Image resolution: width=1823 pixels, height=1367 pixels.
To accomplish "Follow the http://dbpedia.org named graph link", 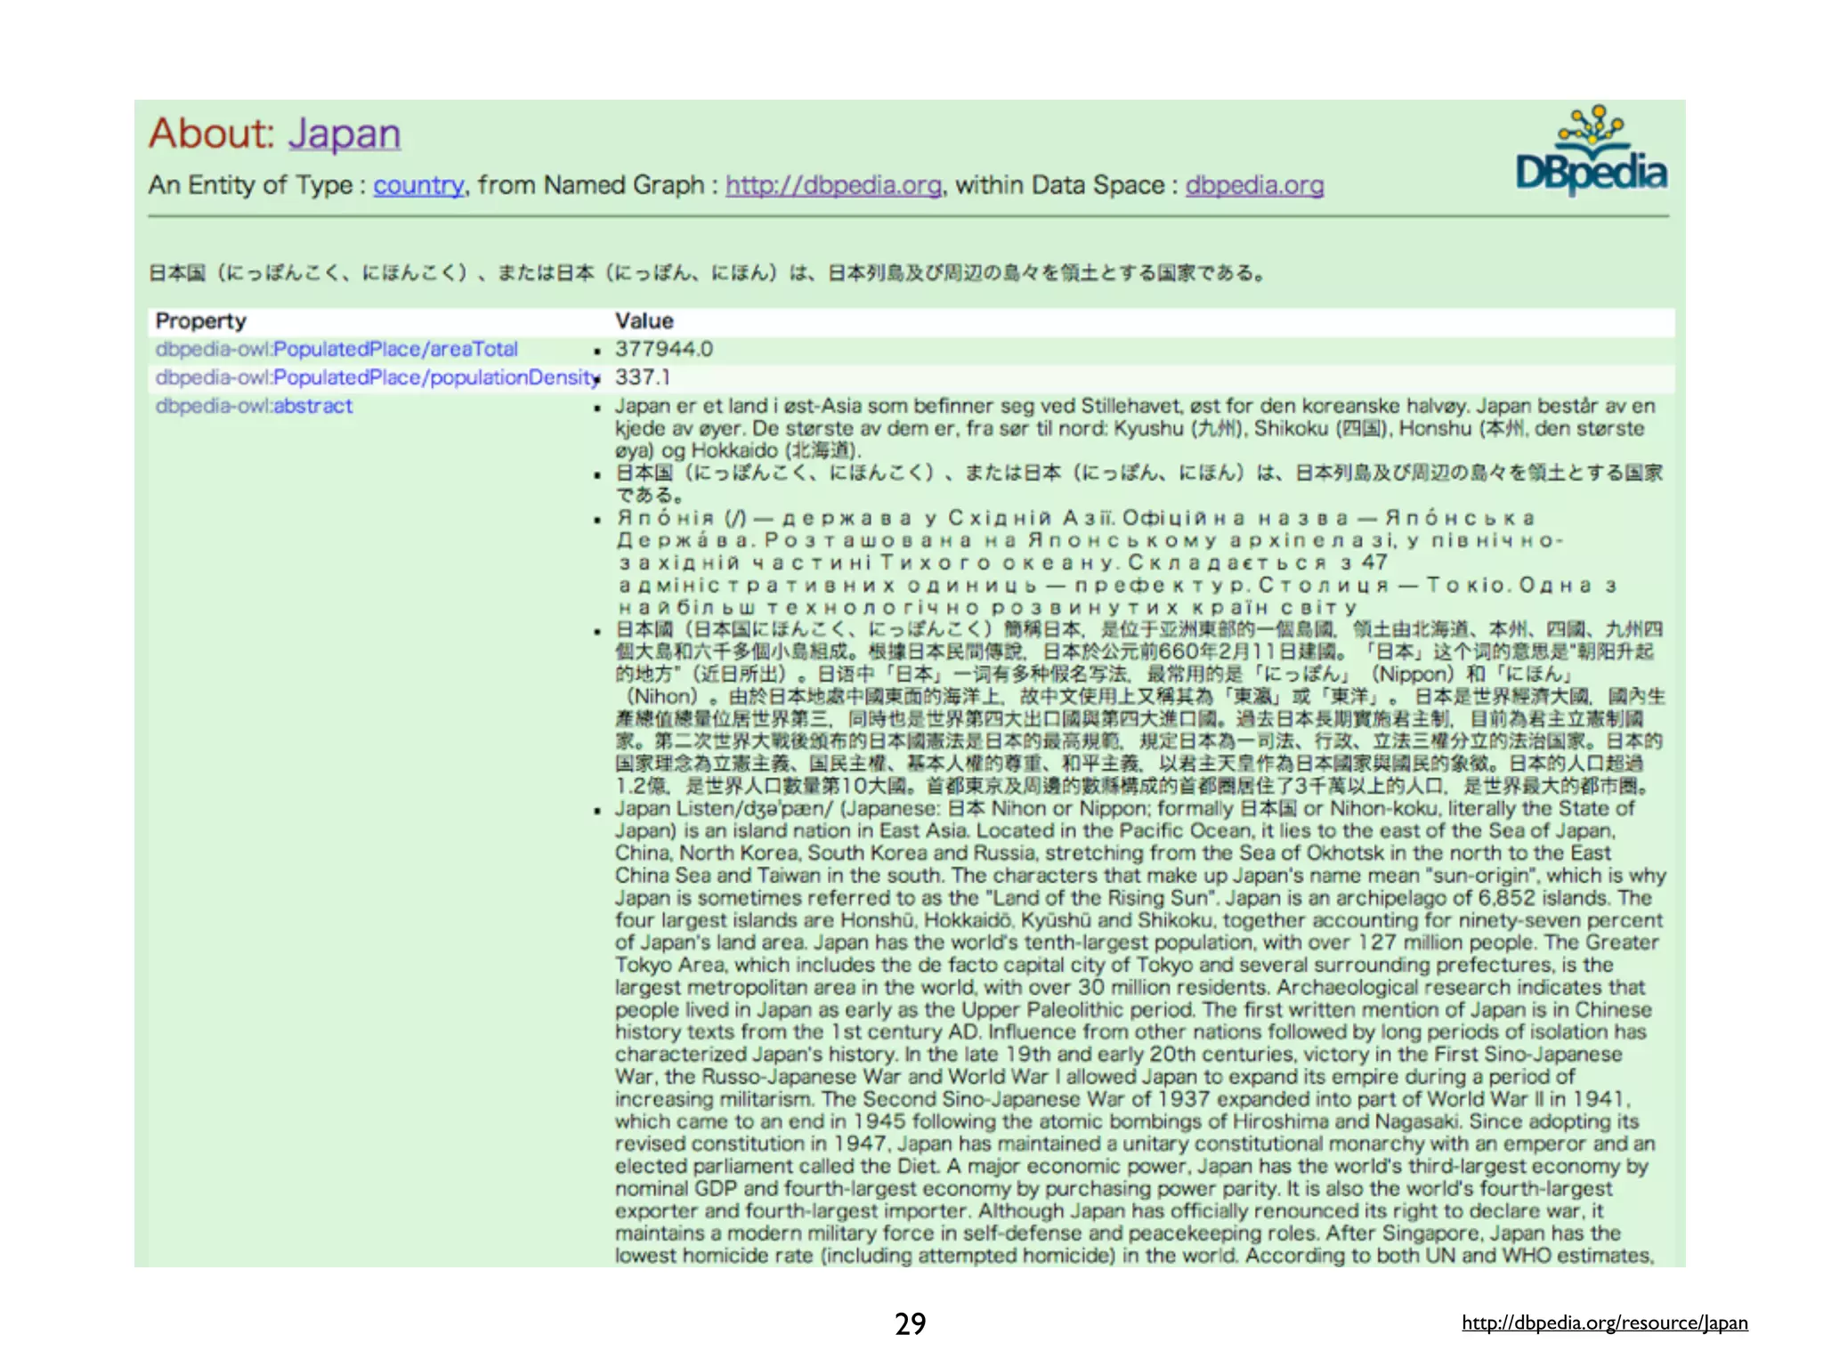I will click(833, 185).
